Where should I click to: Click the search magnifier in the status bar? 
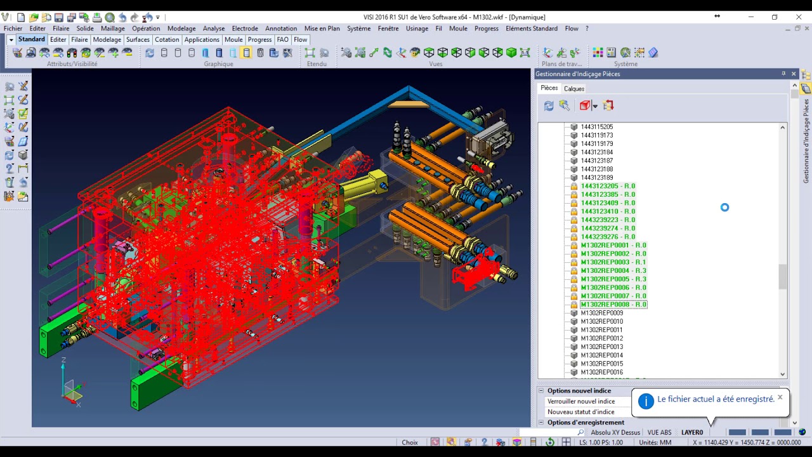click(580, 432)
